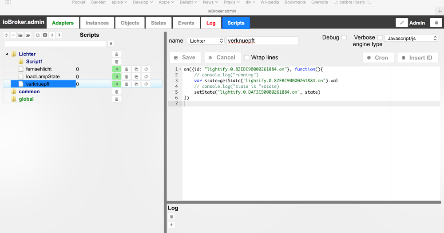Viewport: 444px width, 233px height.
Task: Delete the common folder via its trash icon
Action: [117, 91]
